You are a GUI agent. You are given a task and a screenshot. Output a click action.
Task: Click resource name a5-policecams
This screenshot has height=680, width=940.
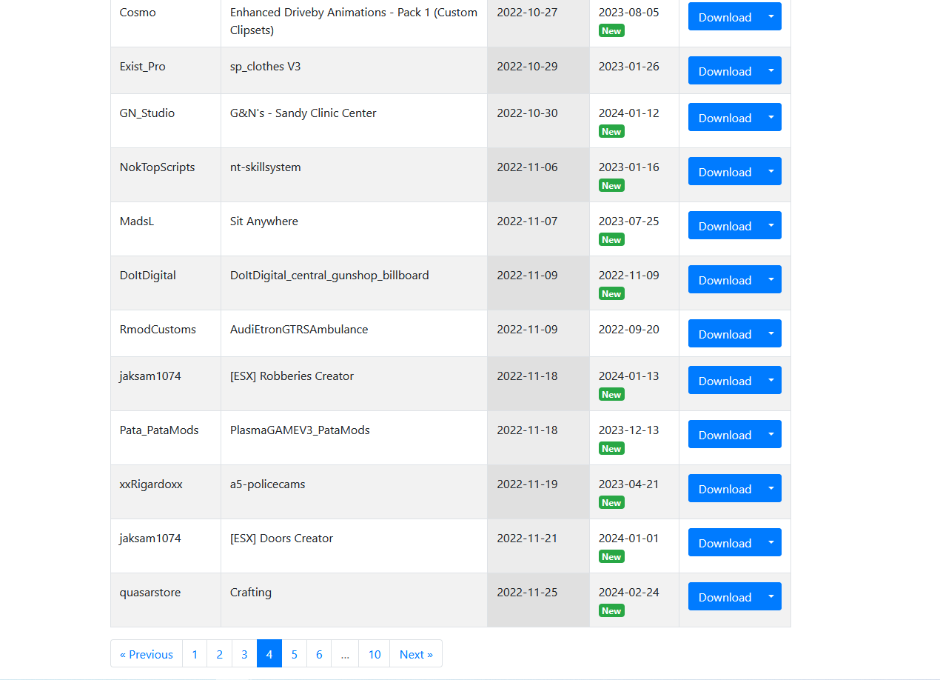coord(268,484)
